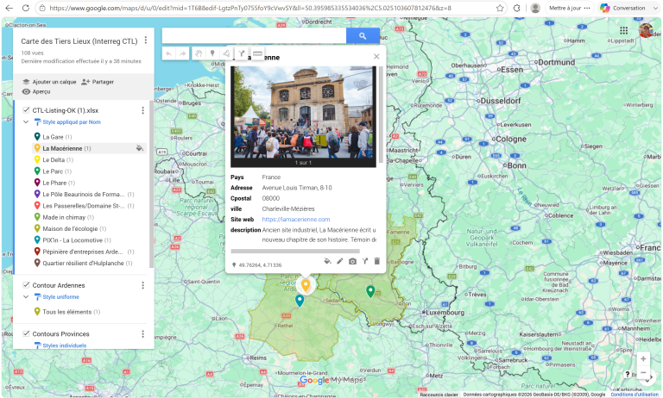Select Le Delta in the layer list
Viewport: 663px width, 398px height.
[x=54, y=160]
